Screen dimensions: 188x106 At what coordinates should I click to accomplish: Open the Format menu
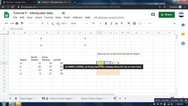click(x=49, y=17)
